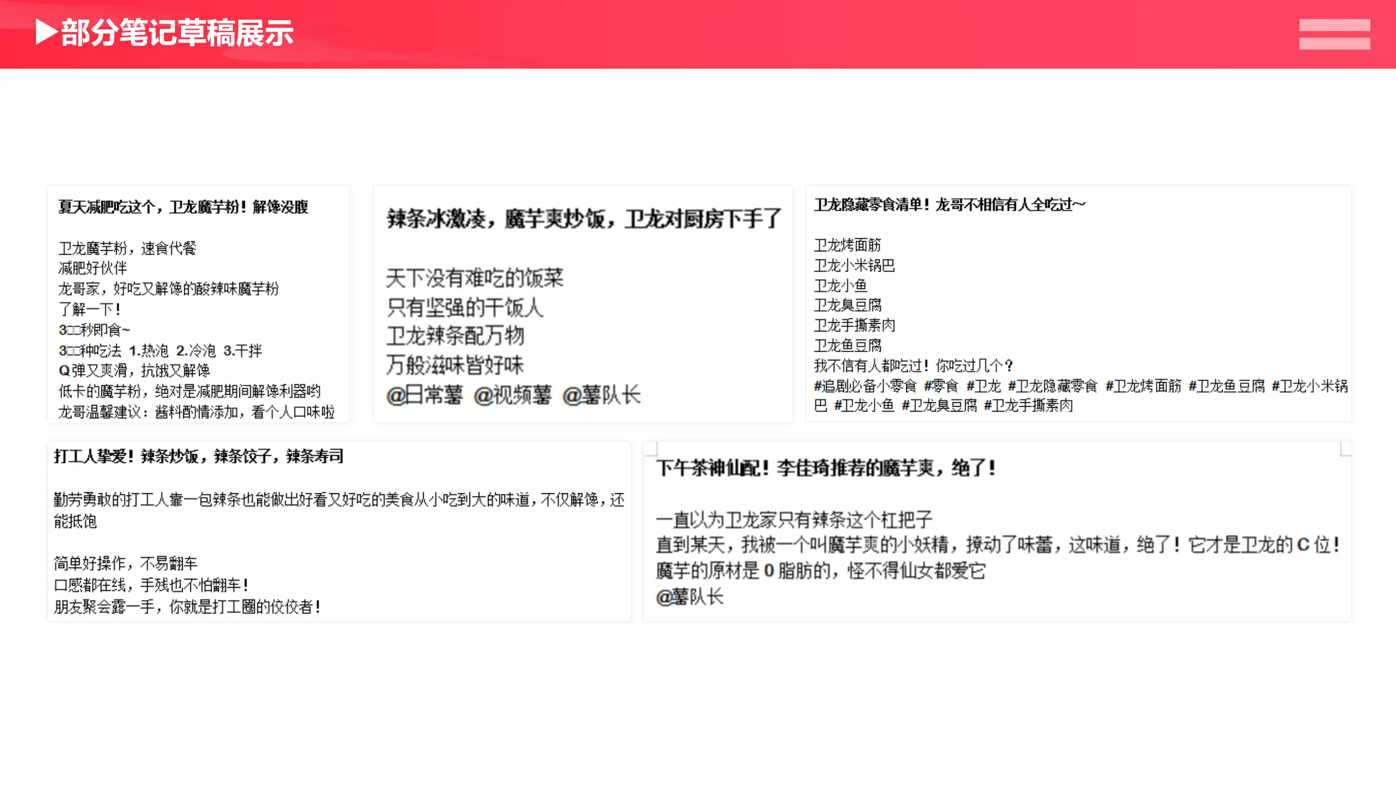The image size is (1396, 785).
Task: Click the line 减肥好伙伴
Action: pos(93,268)
